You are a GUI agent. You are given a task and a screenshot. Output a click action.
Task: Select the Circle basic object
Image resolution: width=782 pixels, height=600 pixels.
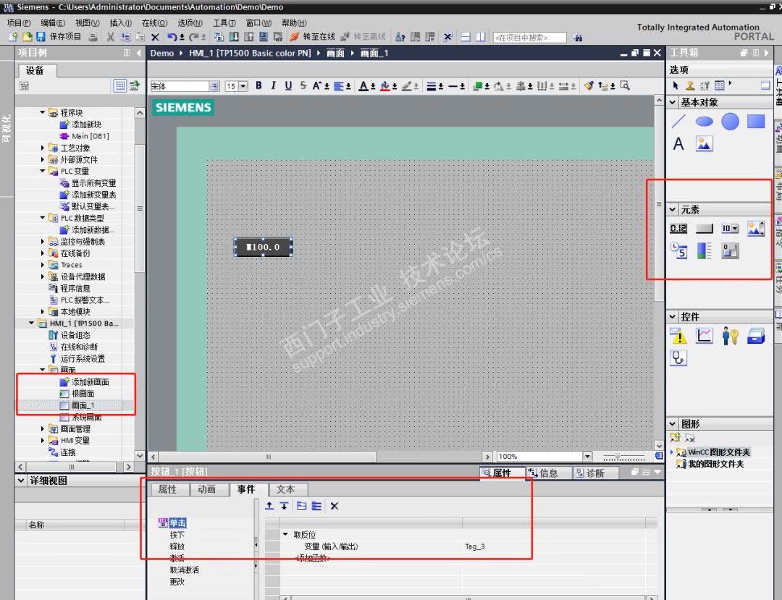730,121
